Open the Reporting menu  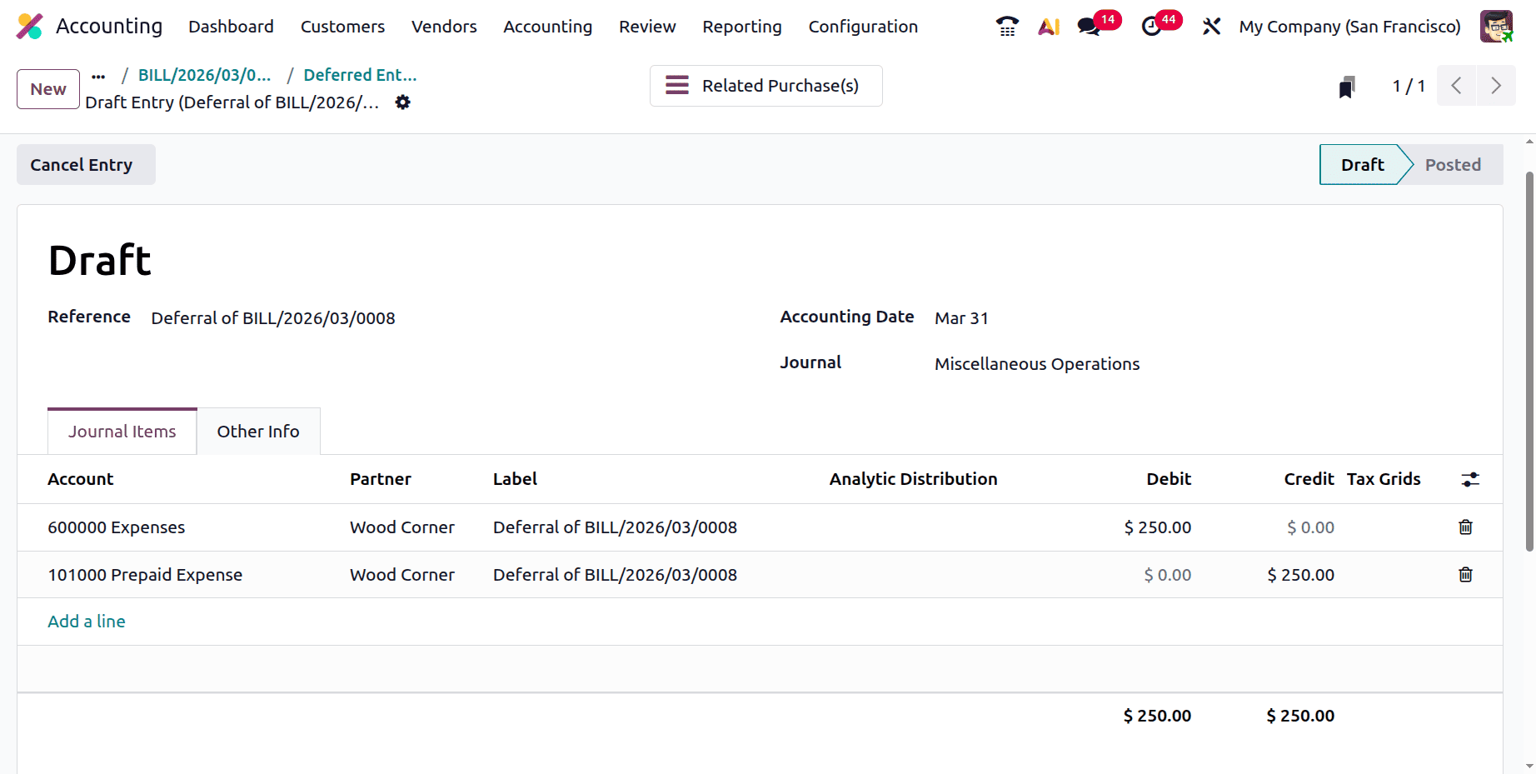[742, 27]
